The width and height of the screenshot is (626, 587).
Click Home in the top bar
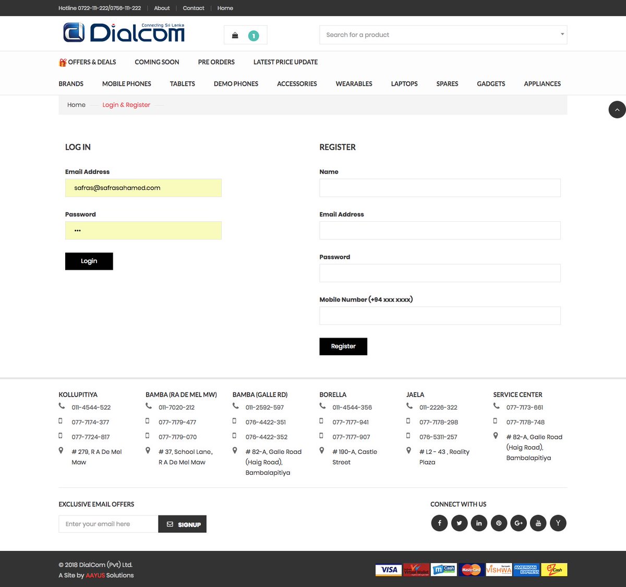click(225, 8)
